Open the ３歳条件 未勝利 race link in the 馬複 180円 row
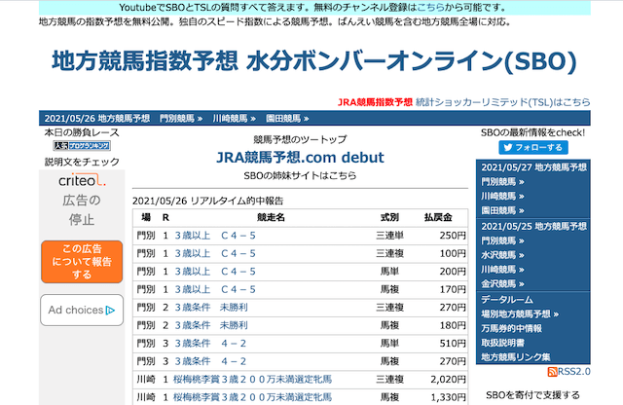 pos(211,325)
